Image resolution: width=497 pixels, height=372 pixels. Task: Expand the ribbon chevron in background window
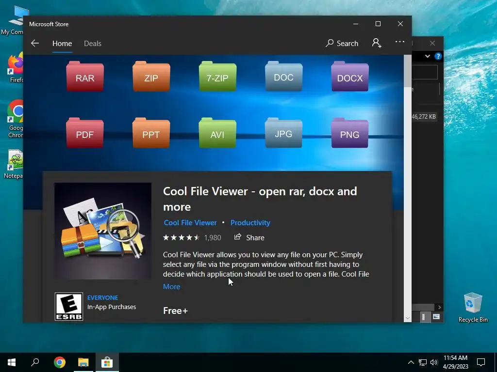(428, 56)
